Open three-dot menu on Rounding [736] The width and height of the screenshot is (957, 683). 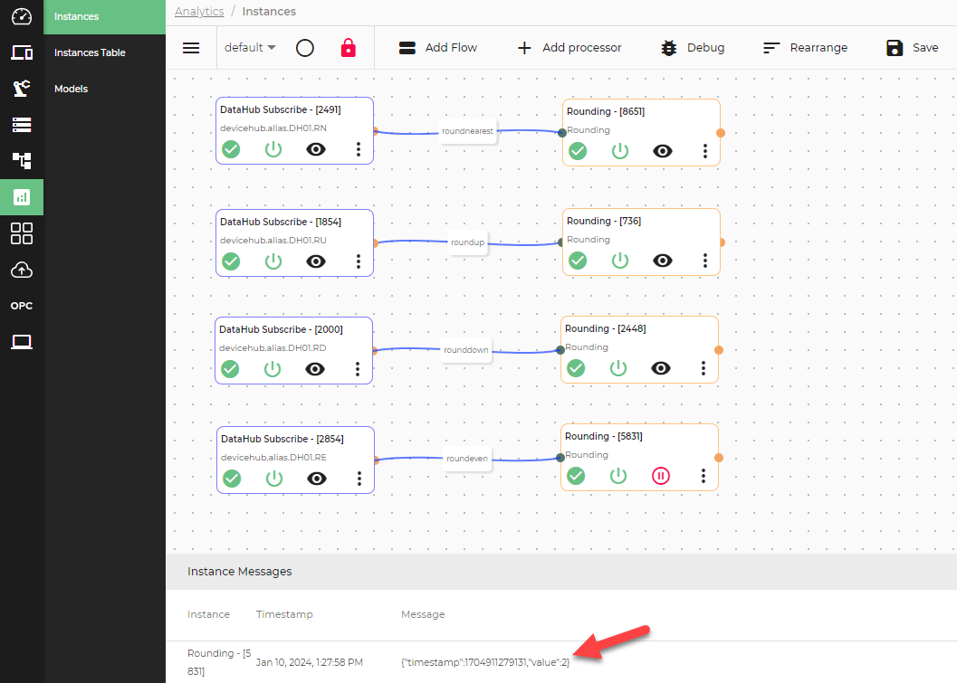tap(705, 260)
